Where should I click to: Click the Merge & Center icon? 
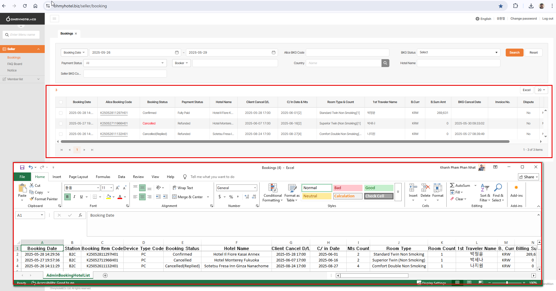175,197
